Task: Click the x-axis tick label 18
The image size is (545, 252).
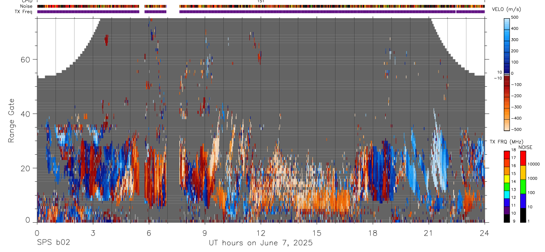Action: tap(372, 232)
